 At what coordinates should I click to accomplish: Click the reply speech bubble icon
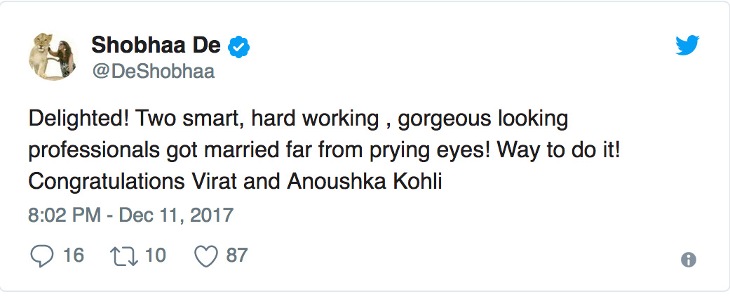coord(41,255)
